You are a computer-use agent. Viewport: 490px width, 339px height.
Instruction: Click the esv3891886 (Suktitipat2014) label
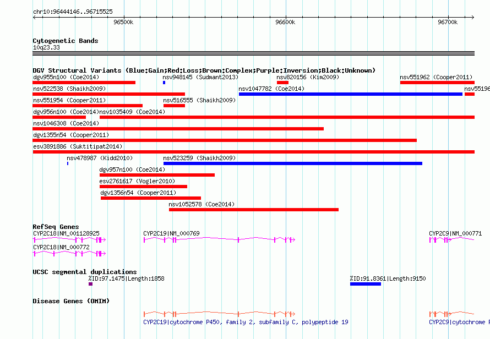78,146
